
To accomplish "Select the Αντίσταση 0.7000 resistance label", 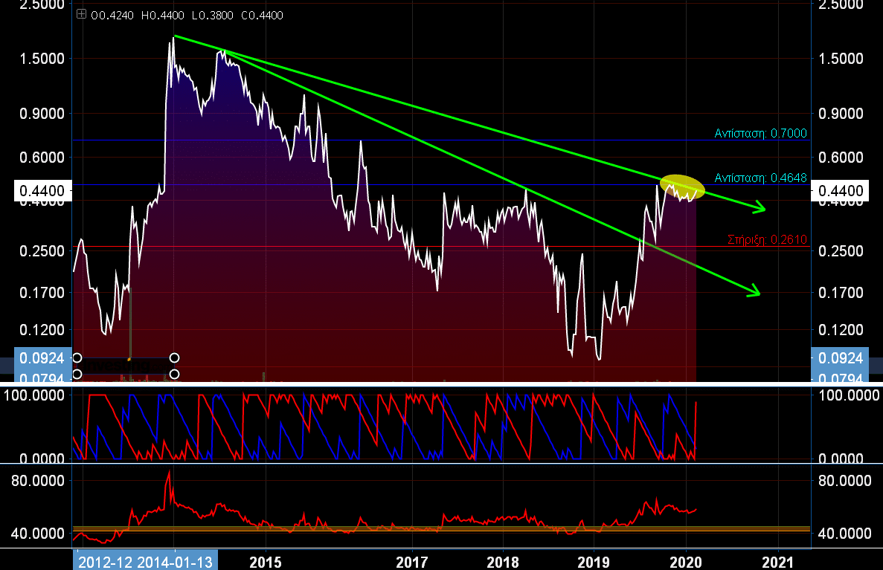I will pos(760,133).
